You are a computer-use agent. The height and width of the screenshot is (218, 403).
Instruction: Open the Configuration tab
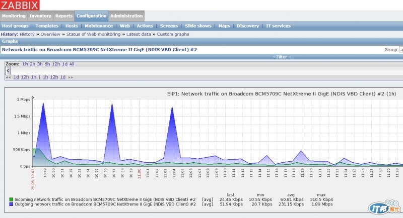point(91,16)
